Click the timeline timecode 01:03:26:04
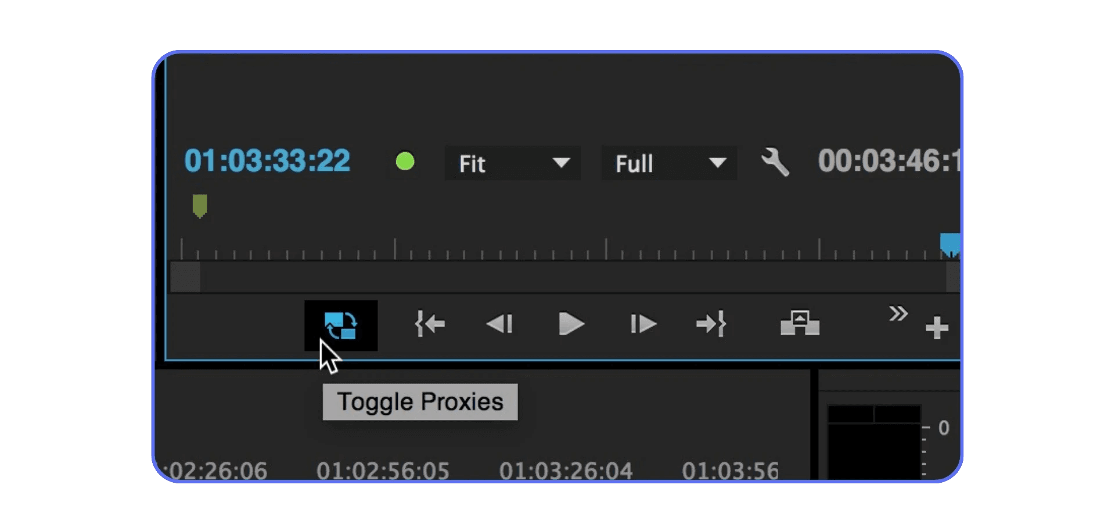This screenshot has width=1115, height=531. [566, 471]
